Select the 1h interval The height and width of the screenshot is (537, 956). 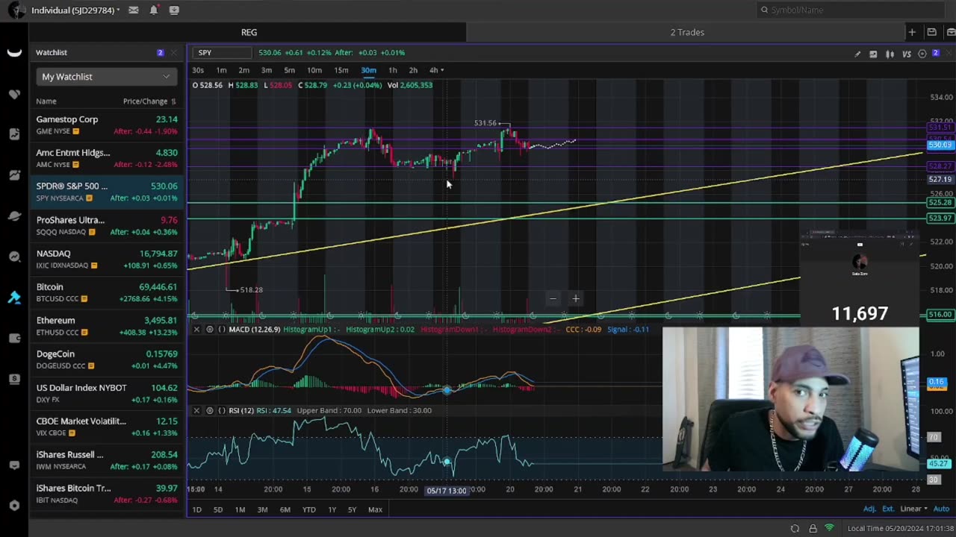click(x=392, y=70)
